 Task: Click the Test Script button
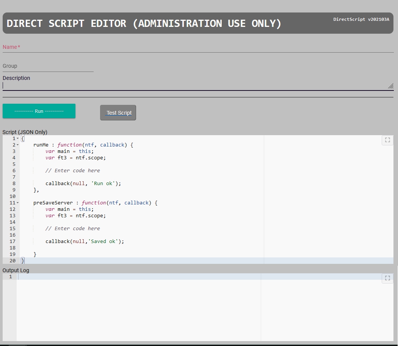(118, 112)
